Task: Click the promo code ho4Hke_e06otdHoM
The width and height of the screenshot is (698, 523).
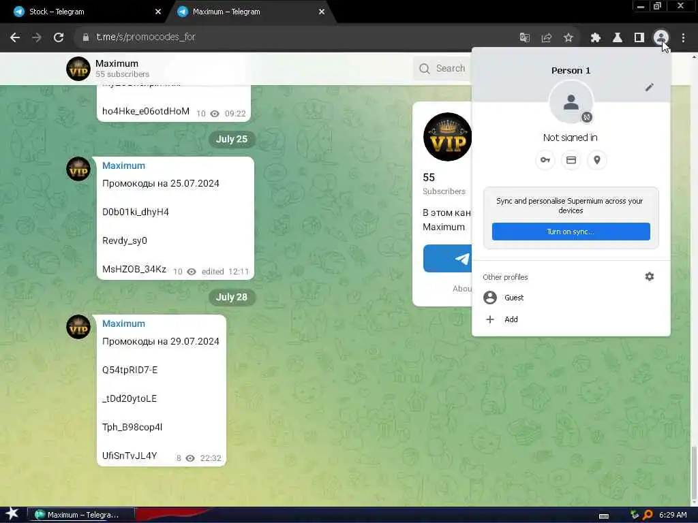Action: tap(146, 111)
